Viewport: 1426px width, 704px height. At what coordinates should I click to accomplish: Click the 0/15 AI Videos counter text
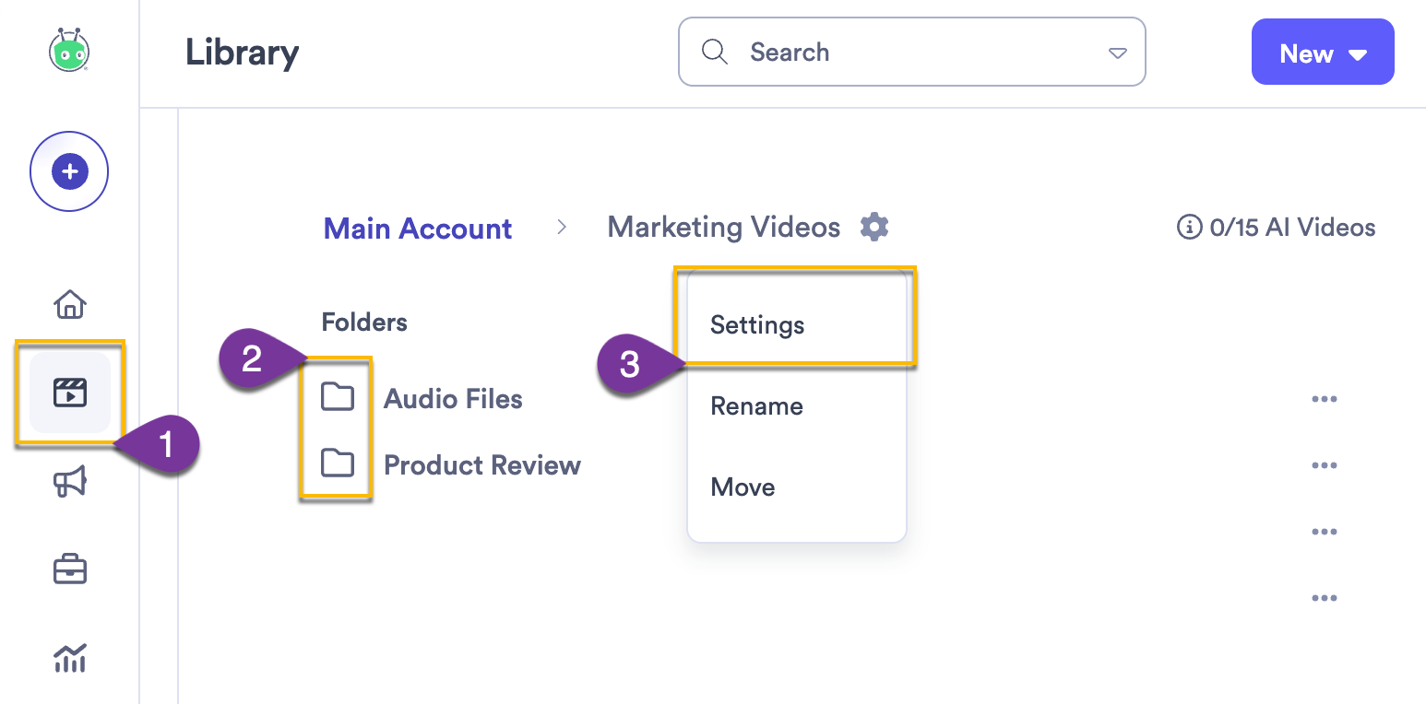coord(1292,228)
